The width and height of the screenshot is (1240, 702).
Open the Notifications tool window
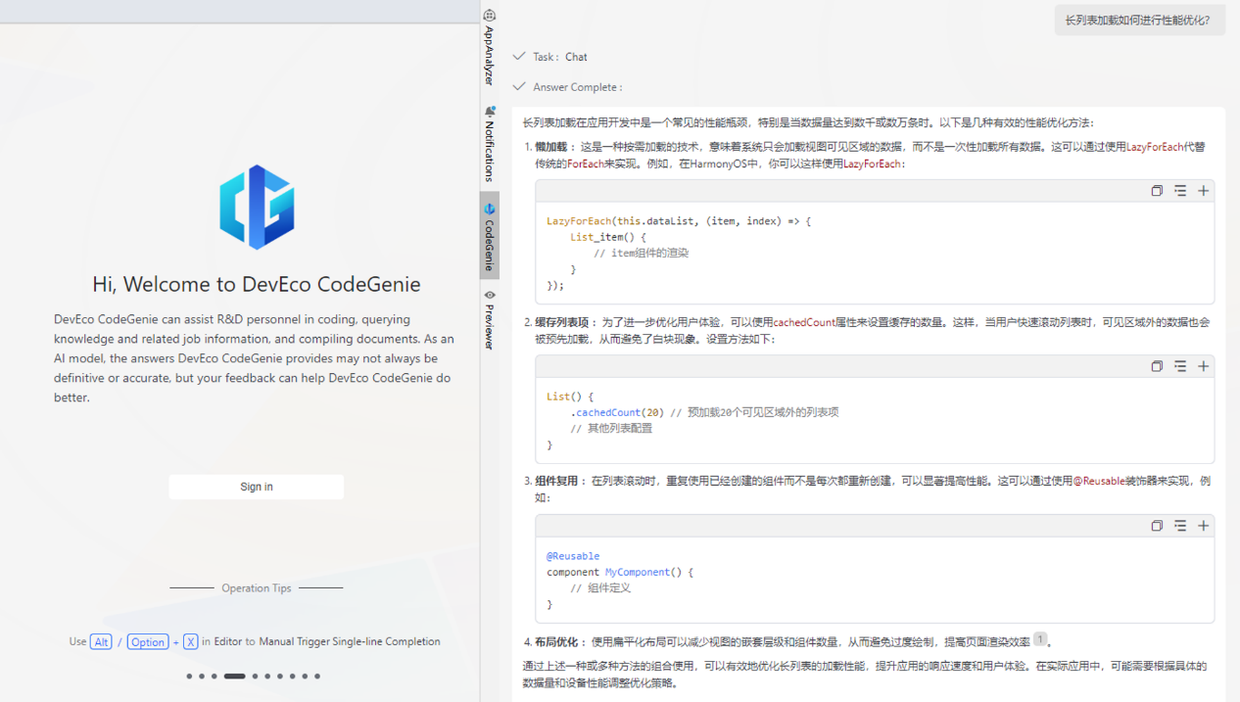[490, 144]
